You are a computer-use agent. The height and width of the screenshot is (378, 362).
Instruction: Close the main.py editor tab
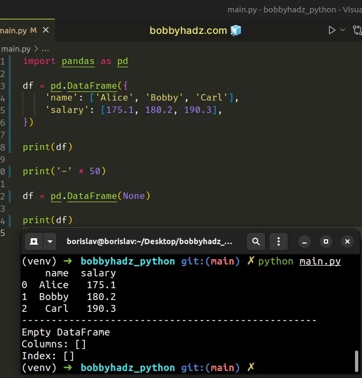click(x=46, y=30)
